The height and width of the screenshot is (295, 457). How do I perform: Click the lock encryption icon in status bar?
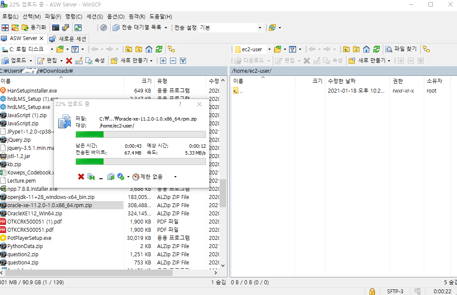pyautogui.click(x=372, y=291)
